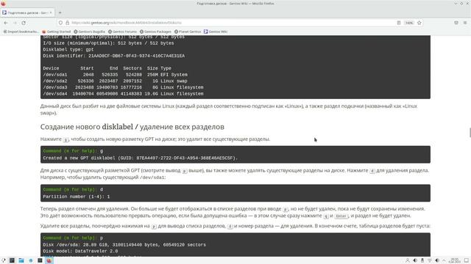Bookmark this page with the star icon
The image size is (471, 264).
point(419,23)
